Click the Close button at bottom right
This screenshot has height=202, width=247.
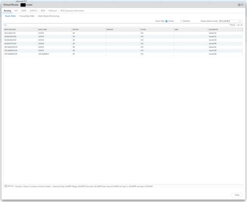tap(237, 195)
